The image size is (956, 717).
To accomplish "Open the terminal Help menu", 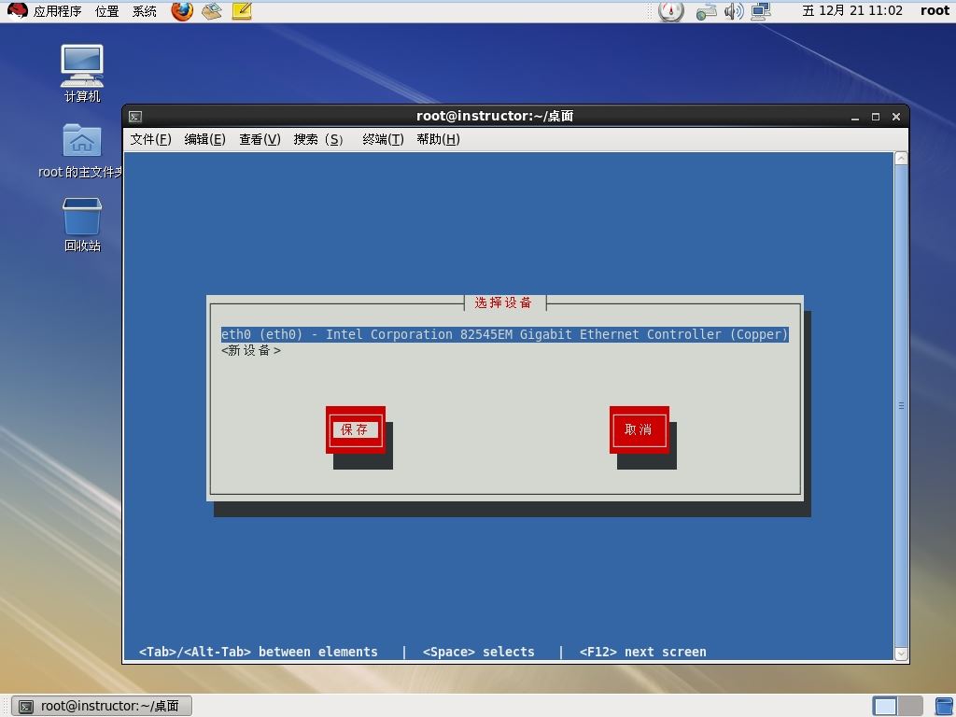I will point(438,140).
